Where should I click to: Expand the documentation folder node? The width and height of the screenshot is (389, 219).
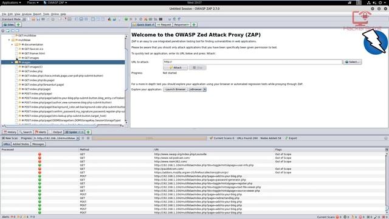pos(12,44)
